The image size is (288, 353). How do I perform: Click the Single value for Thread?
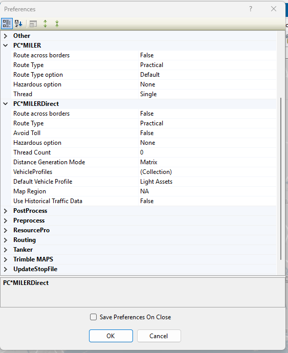207,94
